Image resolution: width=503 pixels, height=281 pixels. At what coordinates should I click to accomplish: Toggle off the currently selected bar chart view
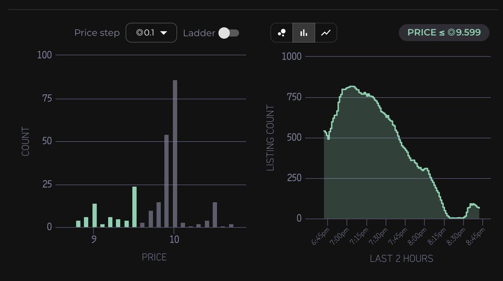tap(303, 33)
